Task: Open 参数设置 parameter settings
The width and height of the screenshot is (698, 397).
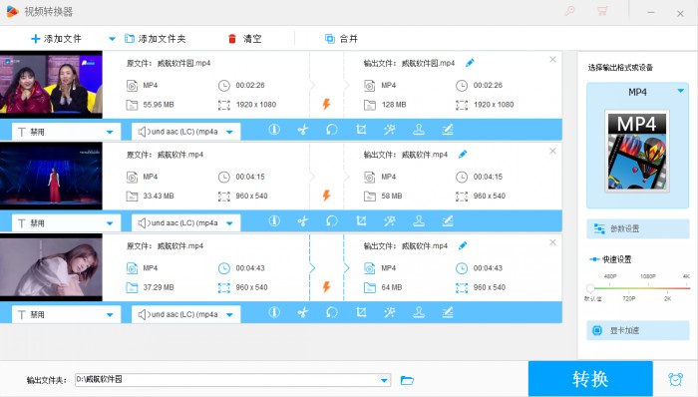Action: pyautogui.click(x=637, y=228)
